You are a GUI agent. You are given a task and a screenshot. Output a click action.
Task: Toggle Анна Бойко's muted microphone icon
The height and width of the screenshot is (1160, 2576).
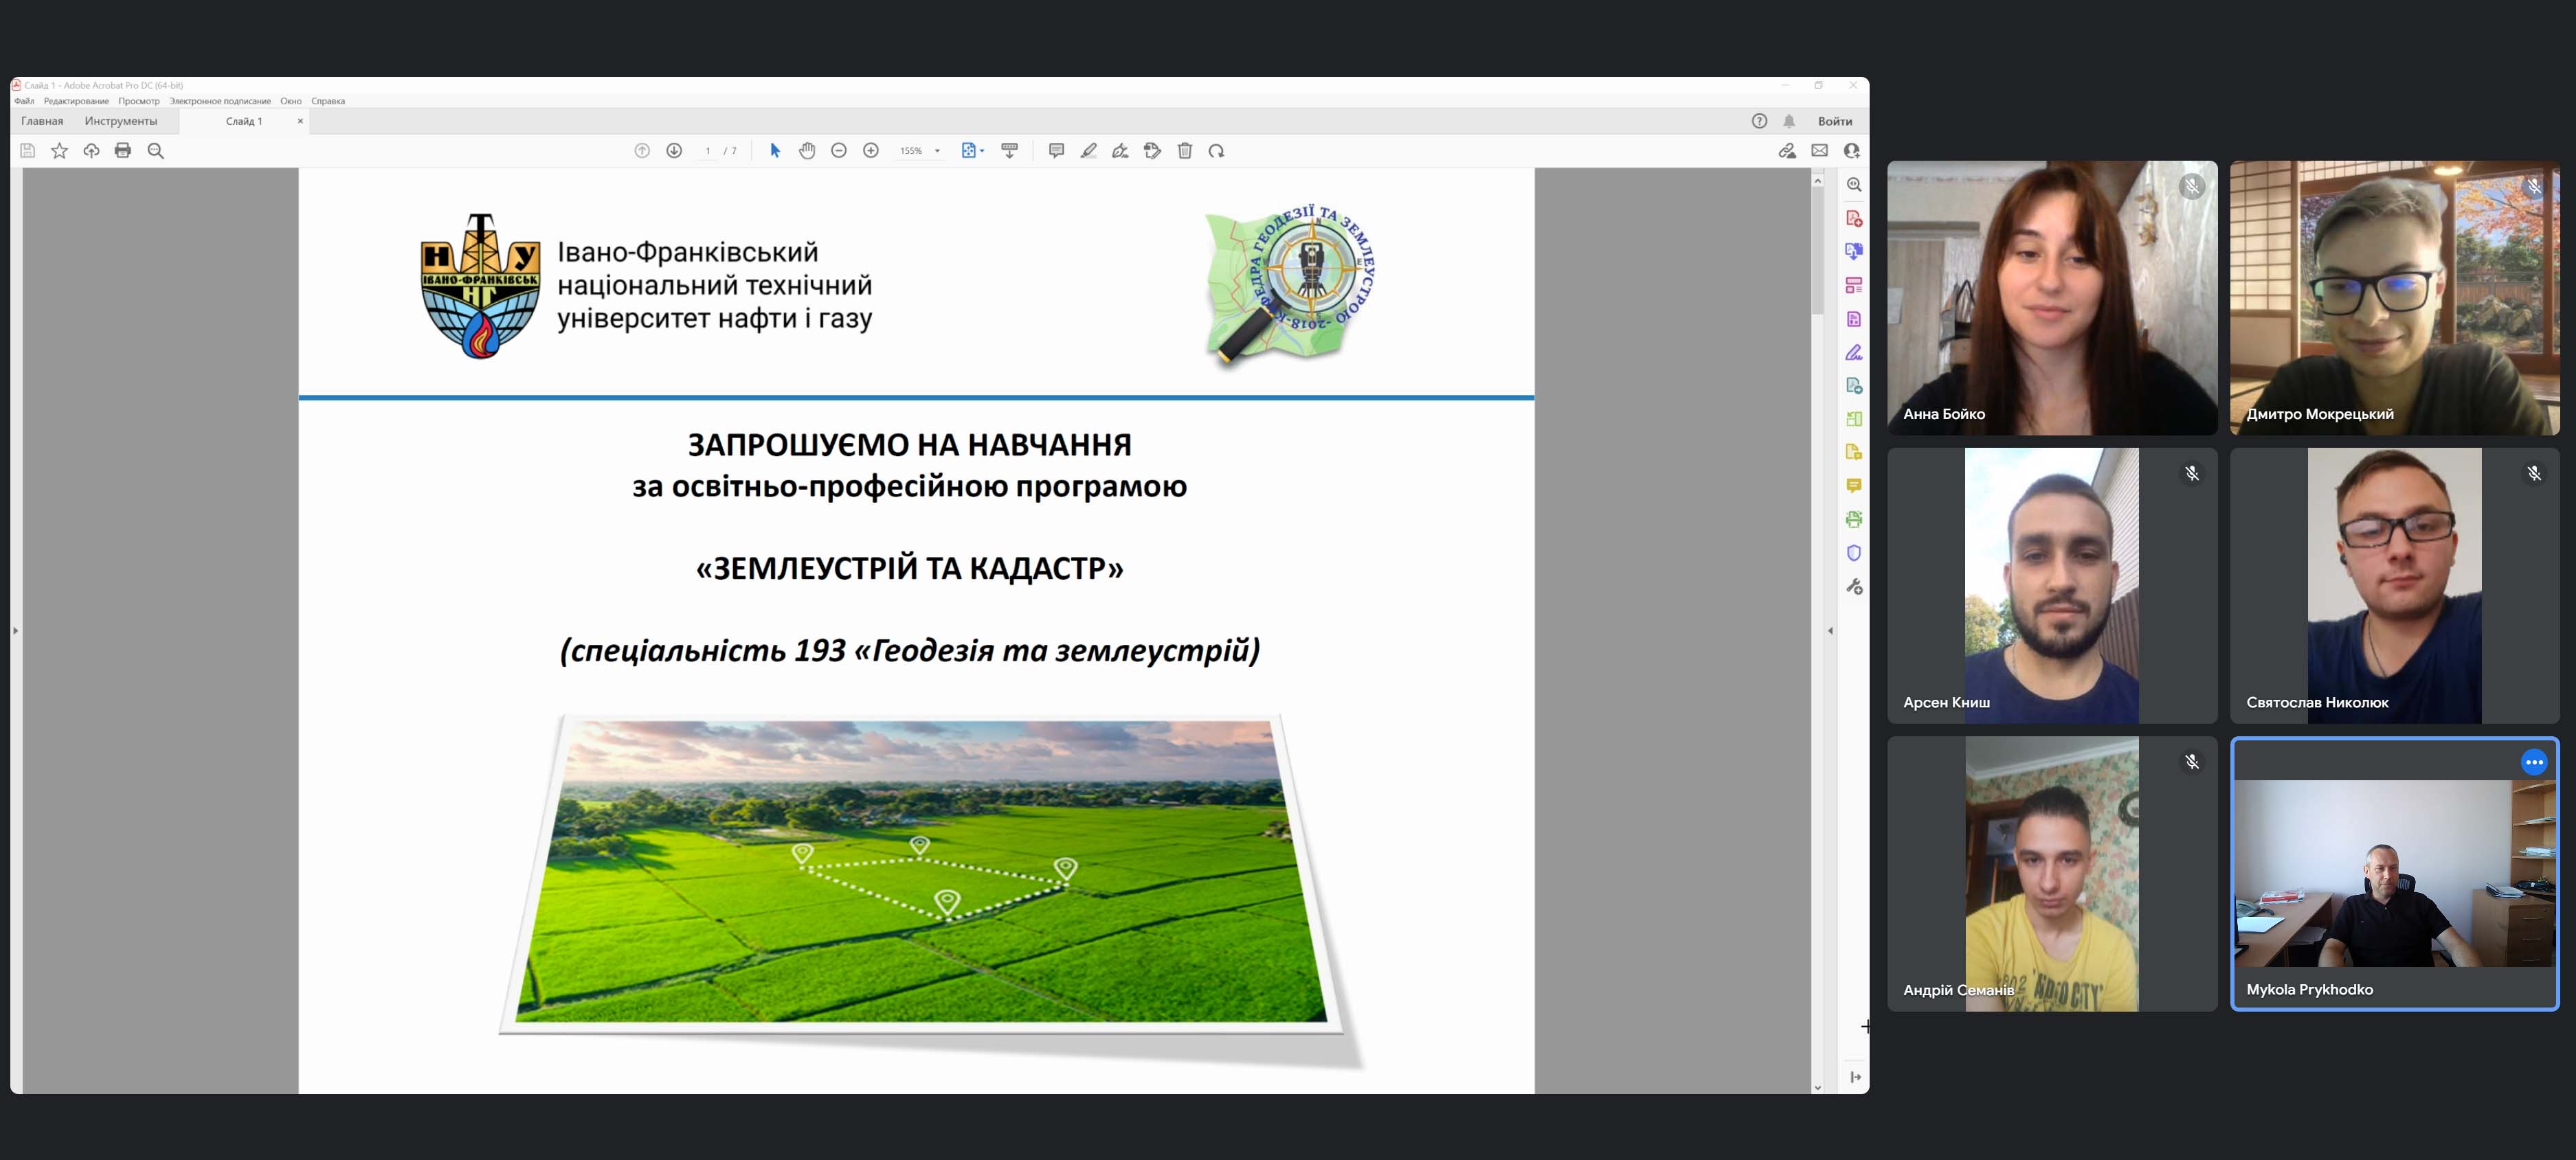(x=2192, y=187)
